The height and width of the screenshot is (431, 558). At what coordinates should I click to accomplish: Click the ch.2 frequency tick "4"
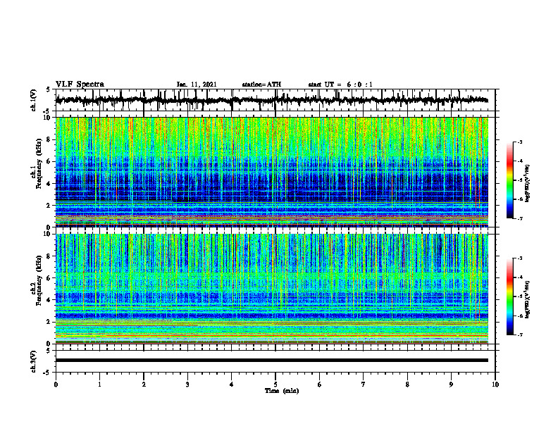pyautogui.click(x=49, y=300)
